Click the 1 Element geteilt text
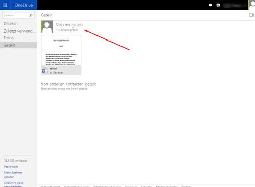255x187 pixels. [x=67, y=30]
